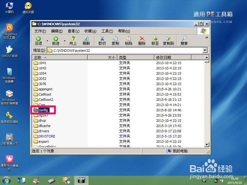Refresh the folder with the 刷新 icon
Image resolution: width=247 pixels, height=185 pixels.
pyautogui.click(x=87, y=40)
